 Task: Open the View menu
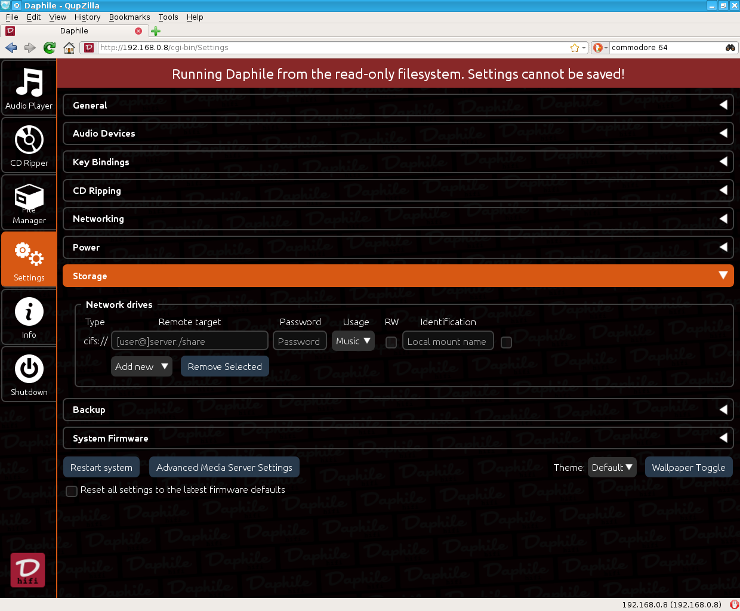tap(57, 17)
